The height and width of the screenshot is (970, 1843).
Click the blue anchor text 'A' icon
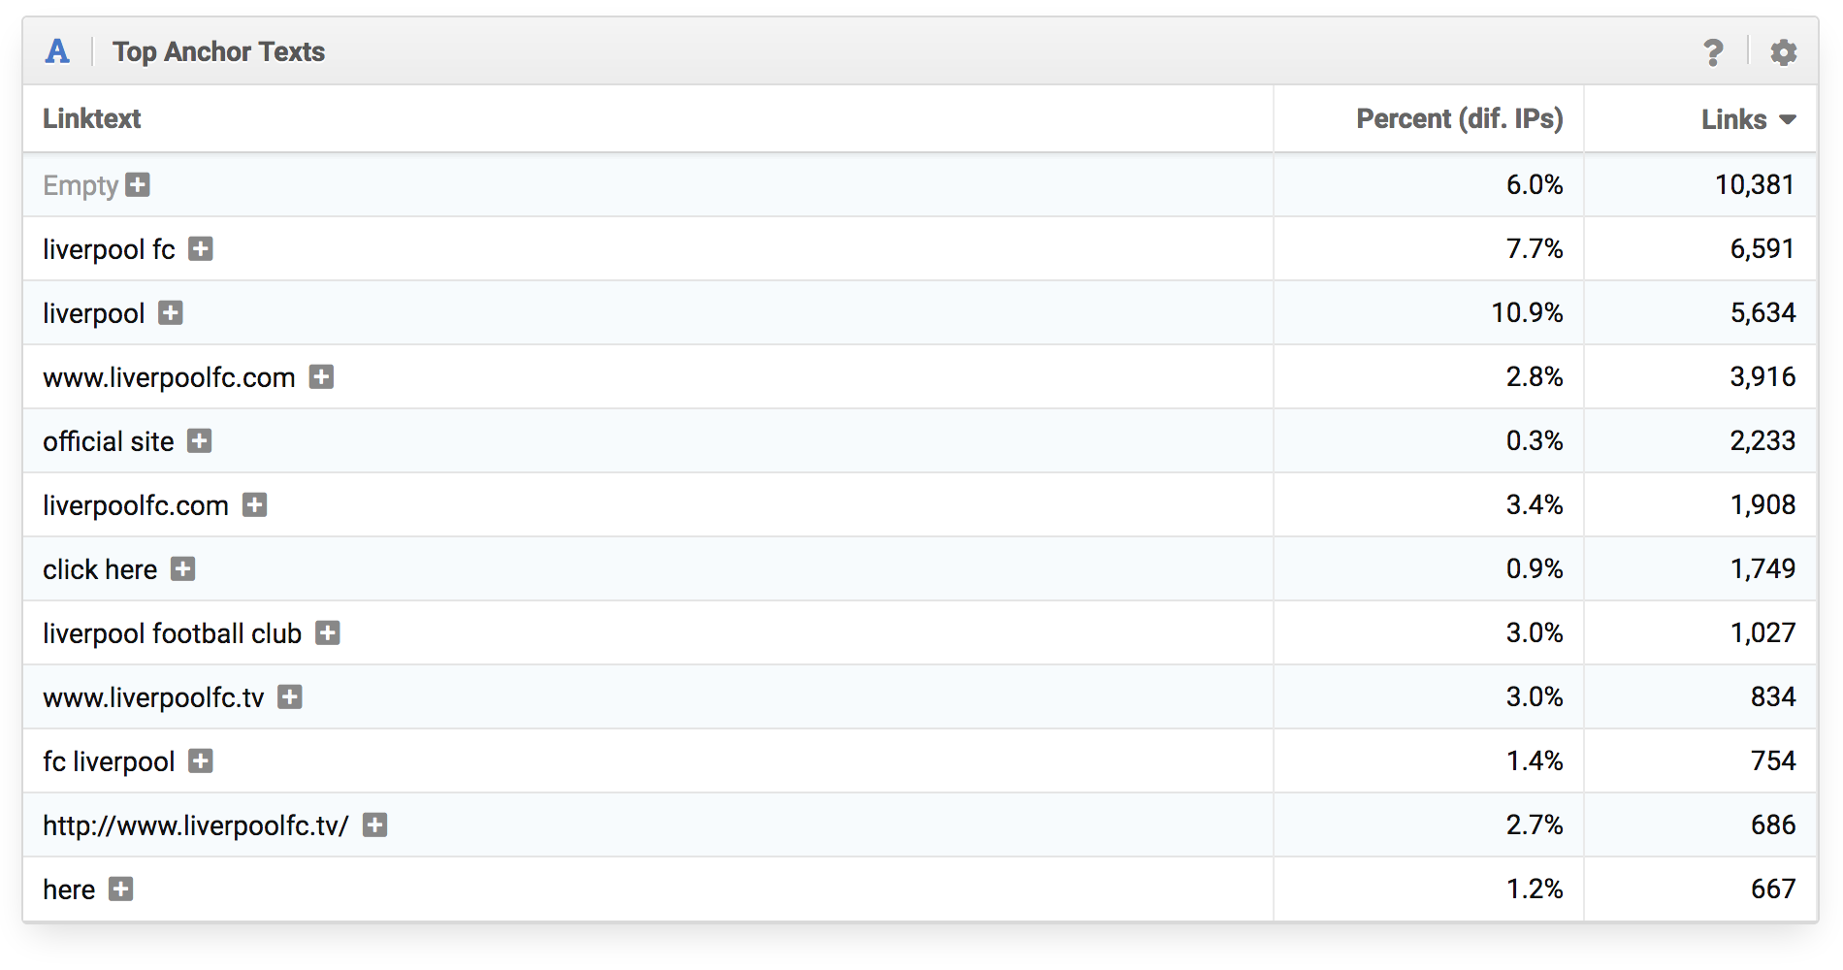57,51
